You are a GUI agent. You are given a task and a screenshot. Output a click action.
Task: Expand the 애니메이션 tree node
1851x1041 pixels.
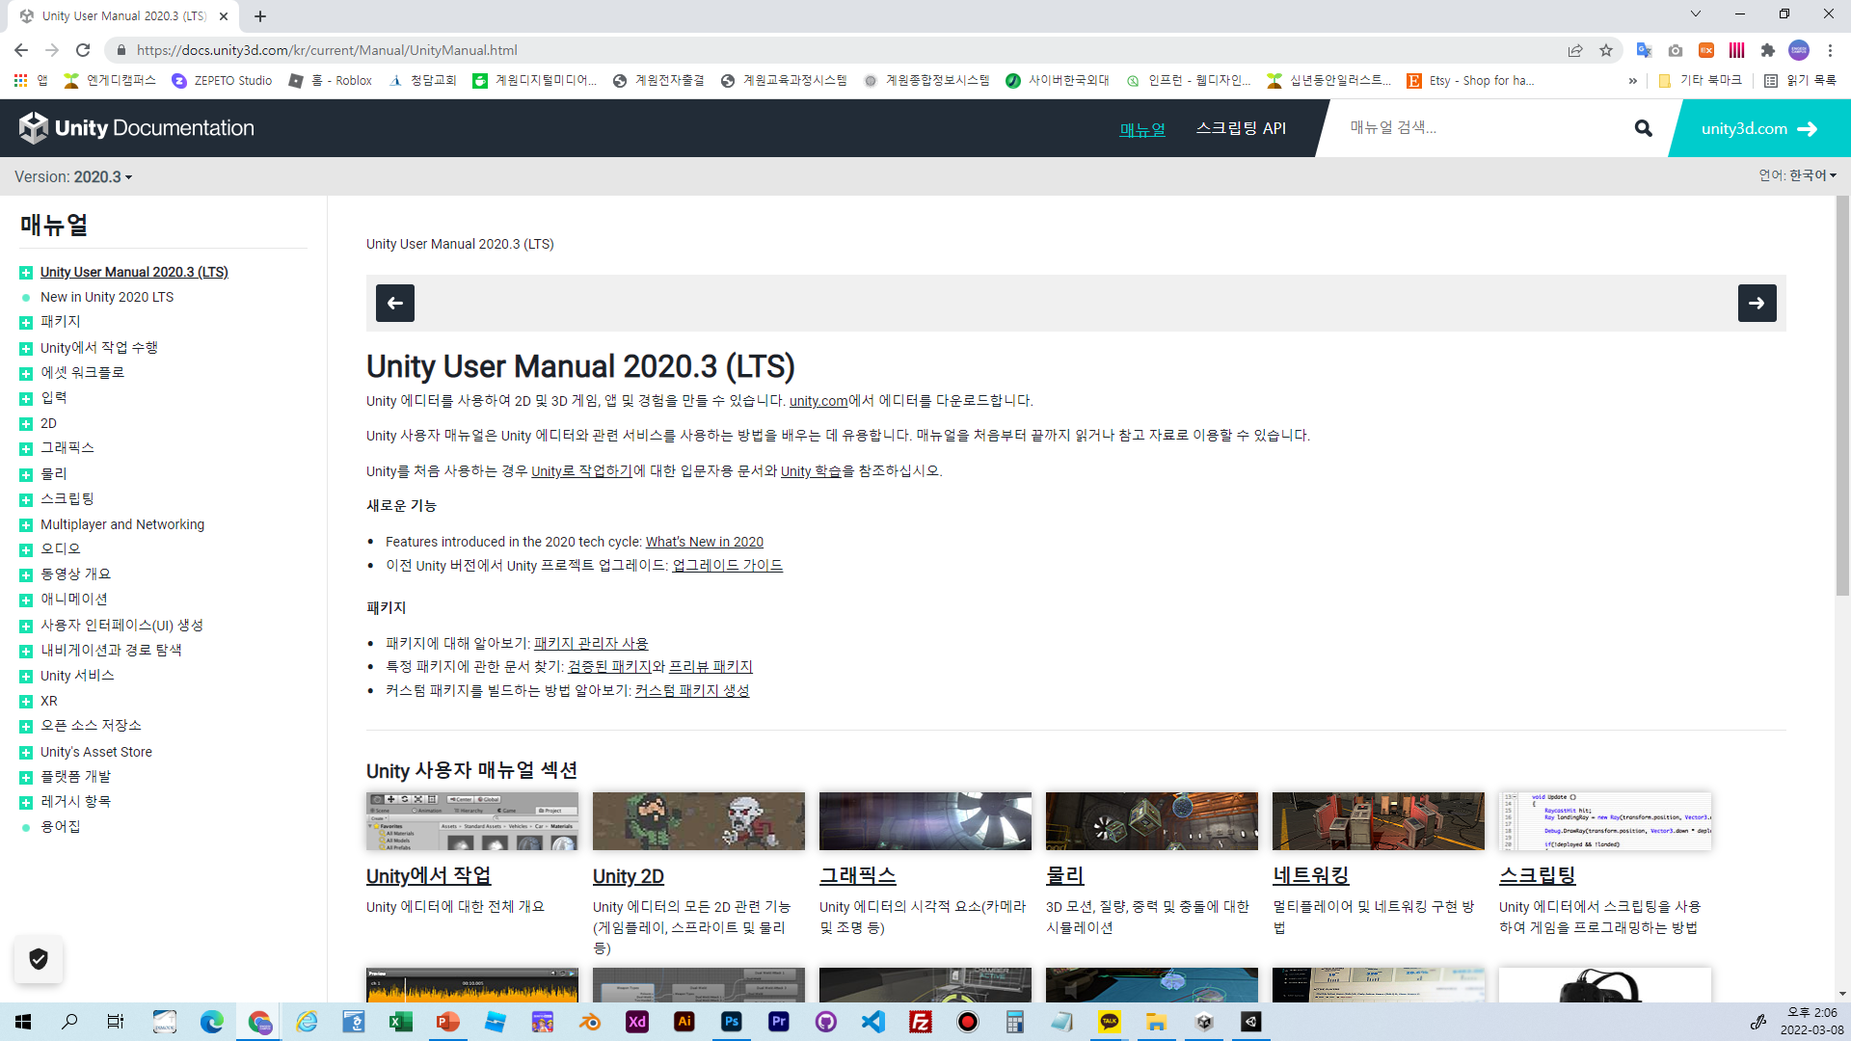coord(26,601)
